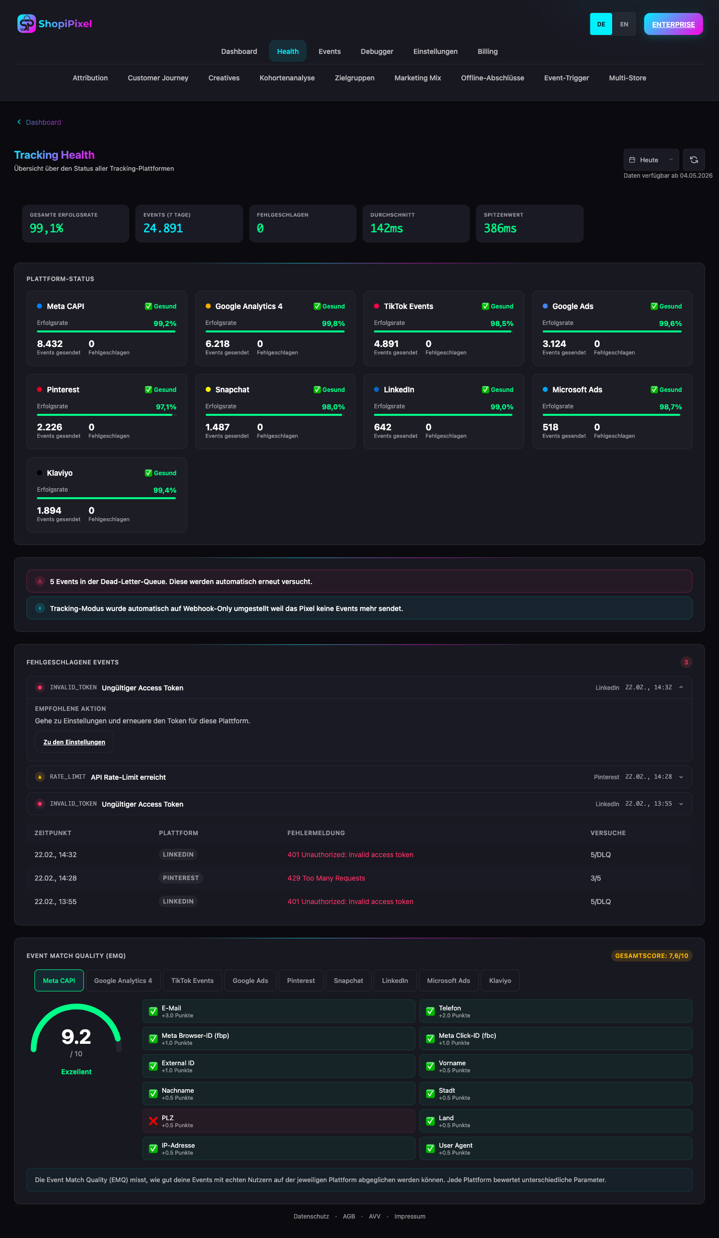Switch language toggle to EN
The image size is (719, 1238).
tap(624, 24)
